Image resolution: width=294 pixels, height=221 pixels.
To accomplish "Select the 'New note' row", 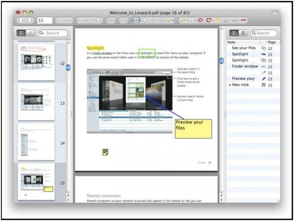I will [x=253, y=85].
